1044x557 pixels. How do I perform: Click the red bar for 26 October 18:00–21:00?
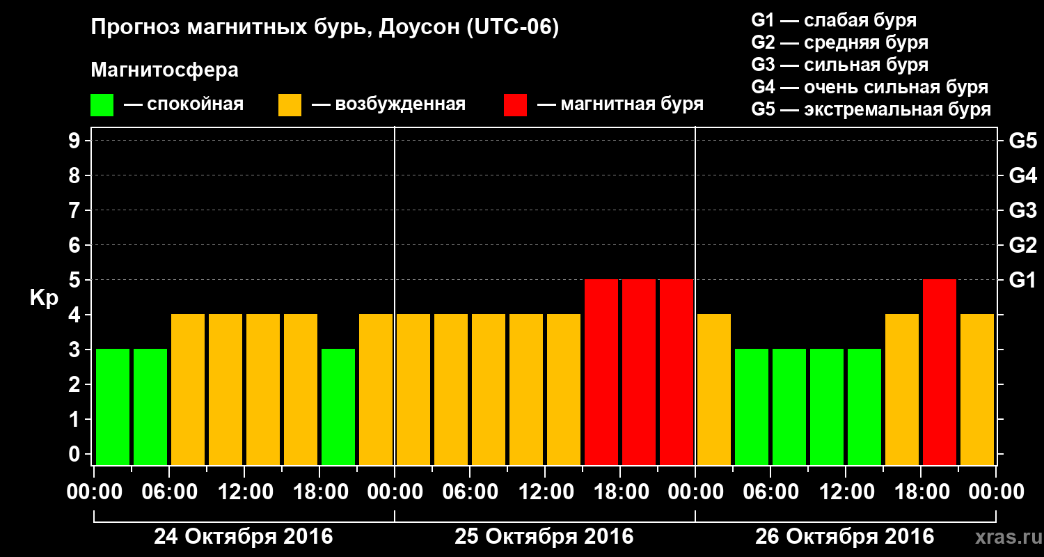(940, 372)
